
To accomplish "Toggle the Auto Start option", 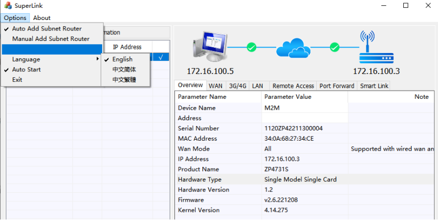I will pos(26,69).
